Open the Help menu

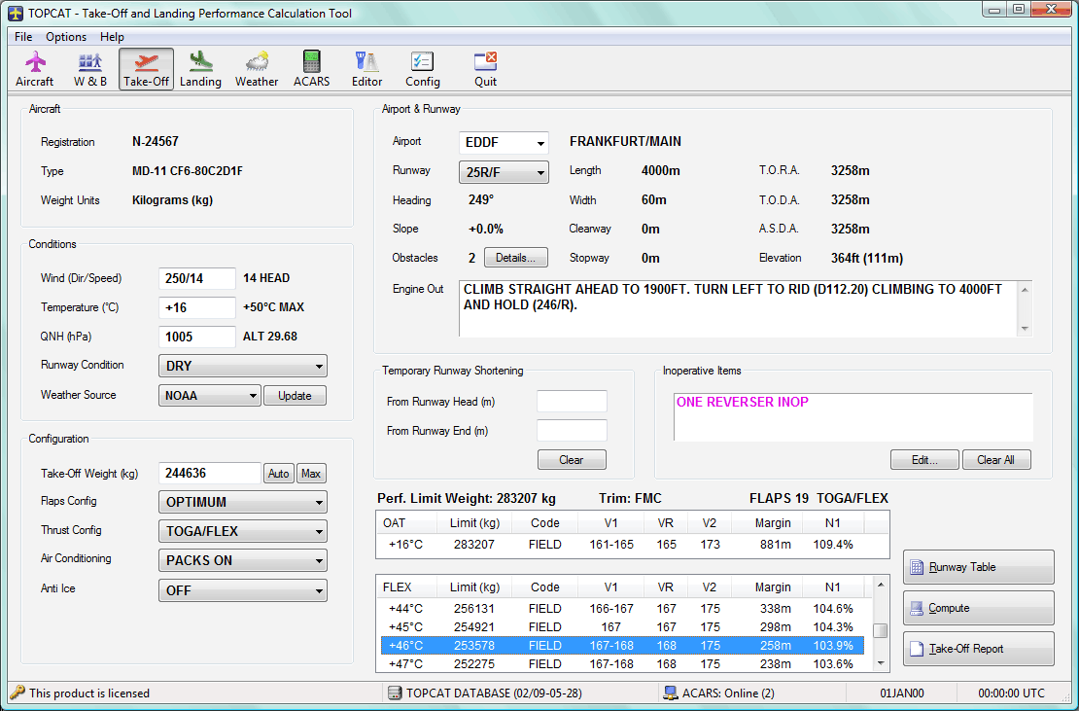(x=112, y=37)
